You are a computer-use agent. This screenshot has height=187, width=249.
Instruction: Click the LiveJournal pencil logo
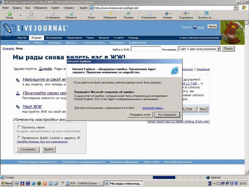9,29
